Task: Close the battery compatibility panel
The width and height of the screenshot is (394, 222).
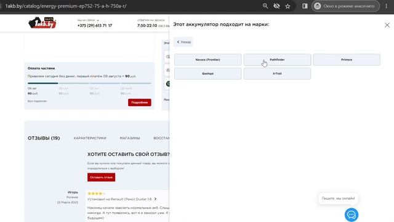Action: 387,25
